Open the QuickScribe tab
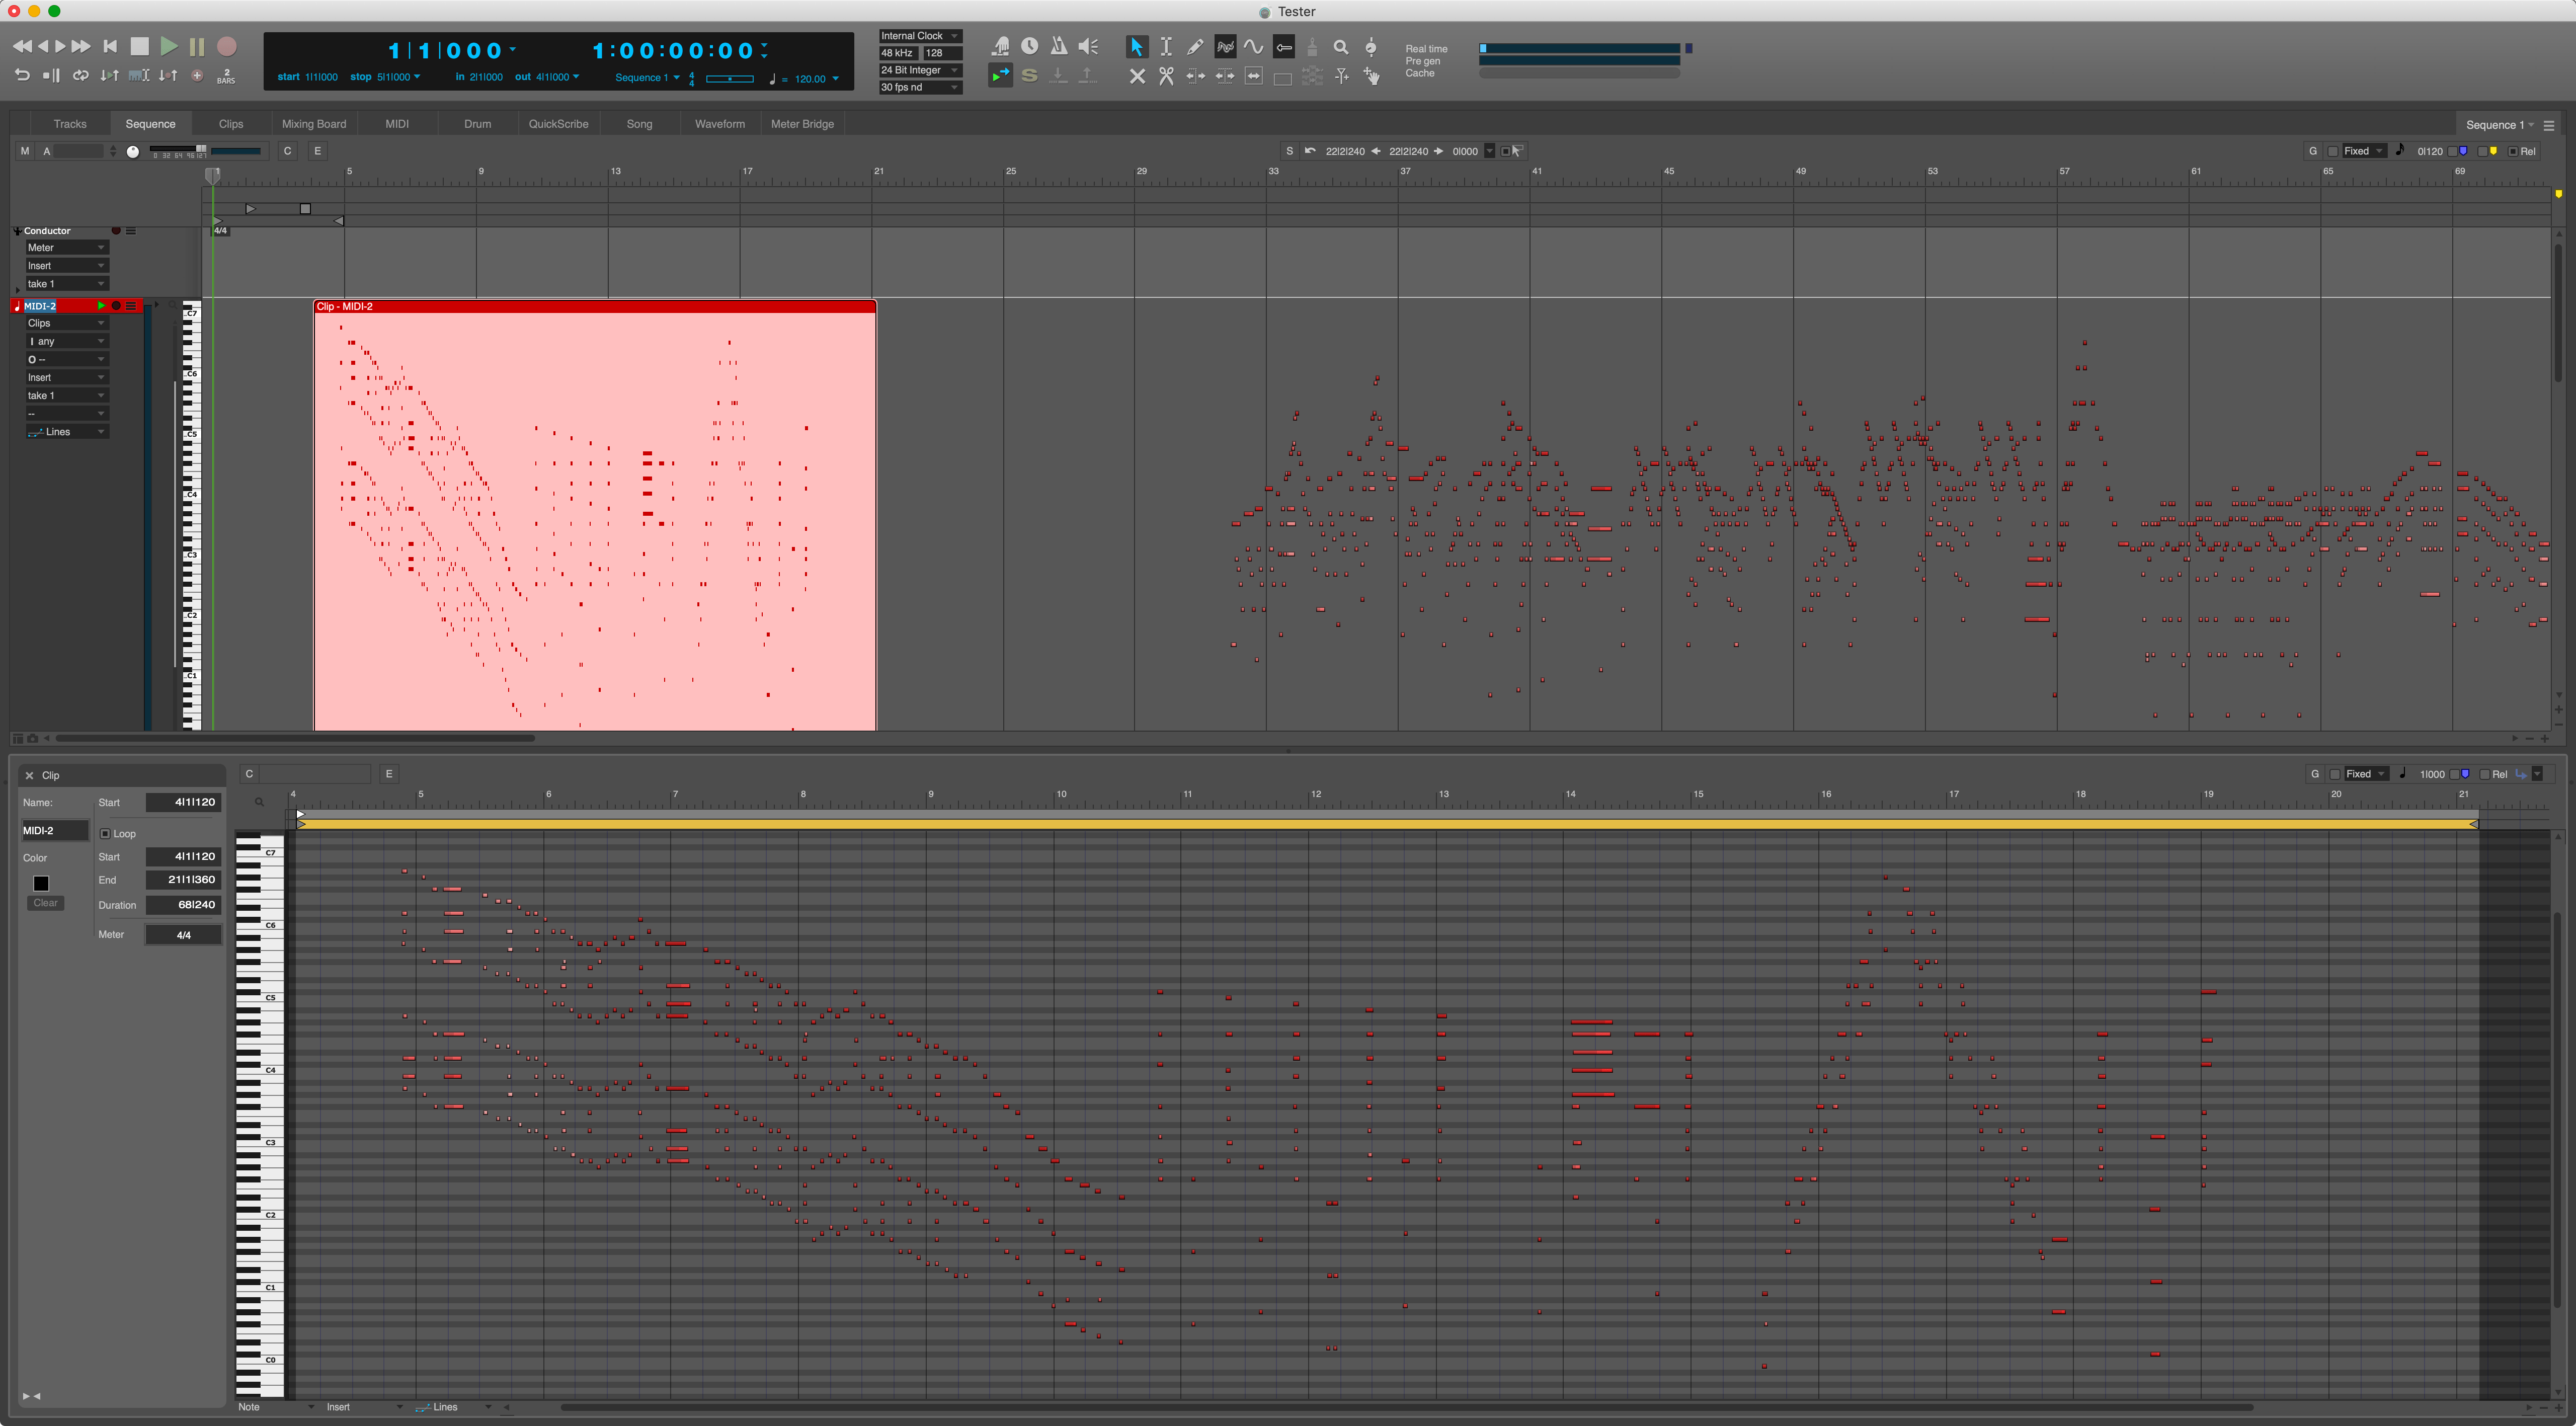This screenshot has width=2576, height=1426. (x=558, y=123)
